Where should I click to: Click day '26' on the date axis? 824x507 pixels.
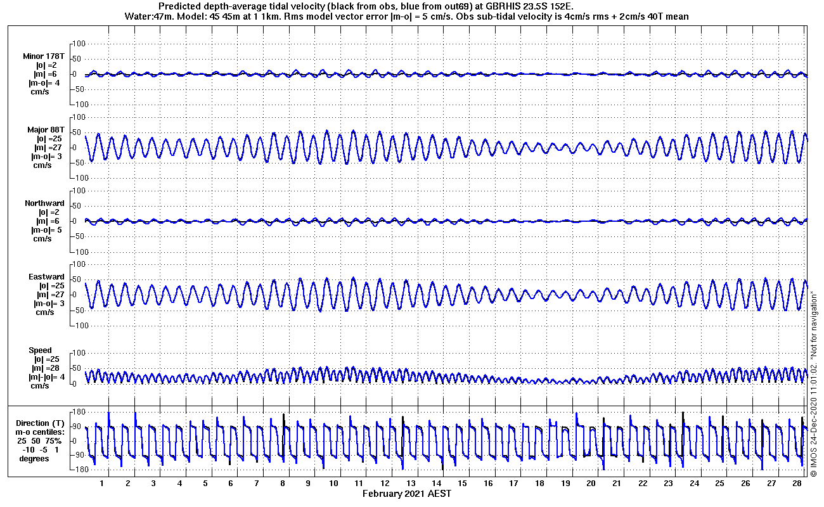point(745,484)
